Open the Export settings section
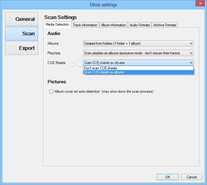207x185 pixels. point(22,48)
